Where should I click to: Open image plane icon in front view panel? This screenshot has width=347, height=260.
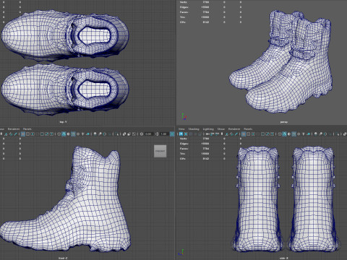click(x=6, y=134)
